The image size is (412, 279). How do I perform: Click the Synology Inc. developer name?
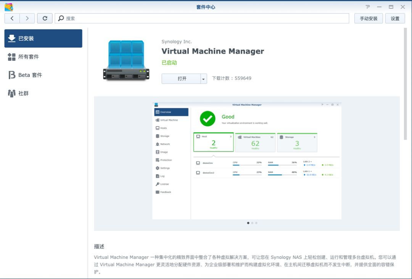point(177,42)
